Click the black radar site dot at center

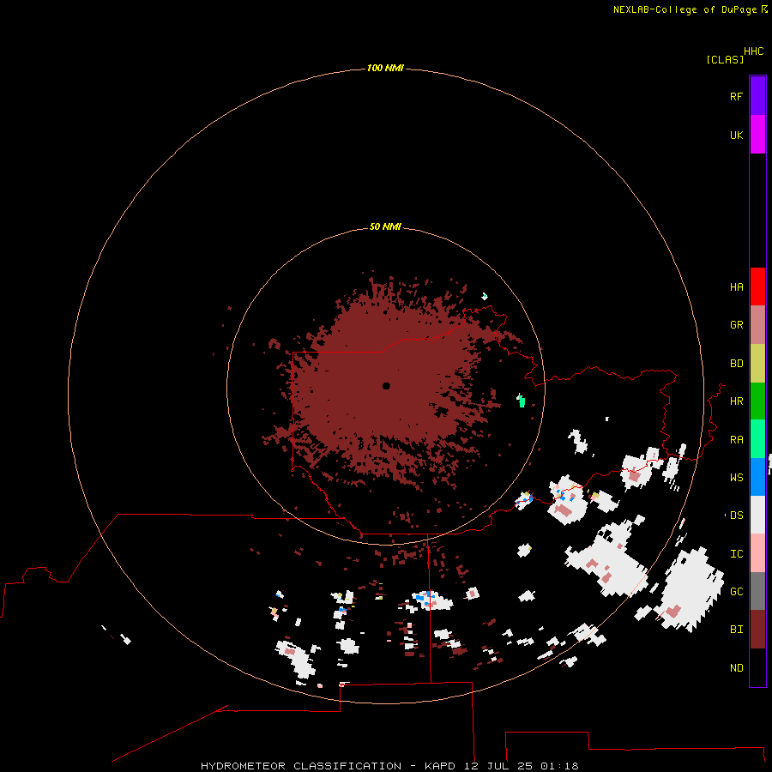coord(386,385)
